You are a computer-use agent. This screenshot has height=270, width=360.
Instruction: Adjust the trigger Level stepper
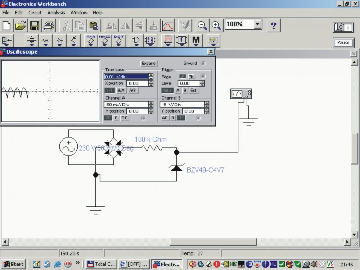tap(202, 83)
